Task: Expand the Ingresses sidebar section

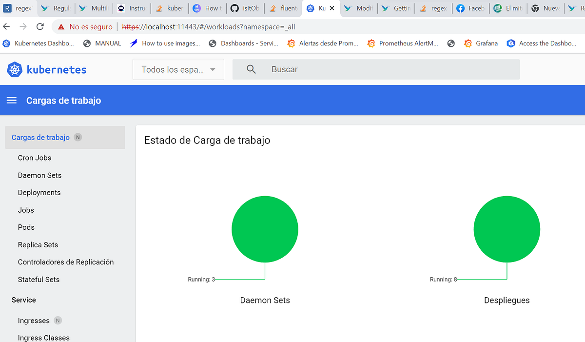Action: (x=34, y=320)
